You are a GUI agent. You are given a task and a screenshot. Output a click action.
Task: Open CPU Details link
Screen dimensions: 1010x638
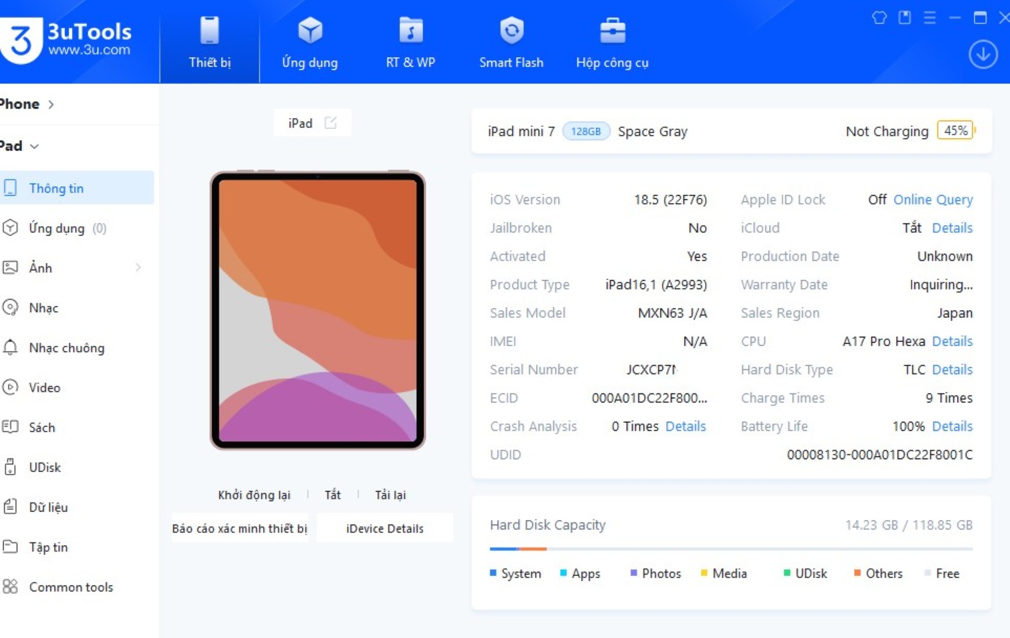(952, 341)
